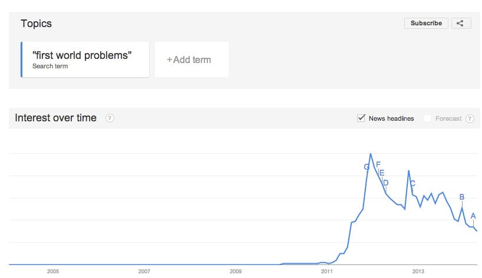Image resolution: width=482 pixels, height=278 pixels.
Task: Open the Interest over time help icon
Action: point(110,118)
